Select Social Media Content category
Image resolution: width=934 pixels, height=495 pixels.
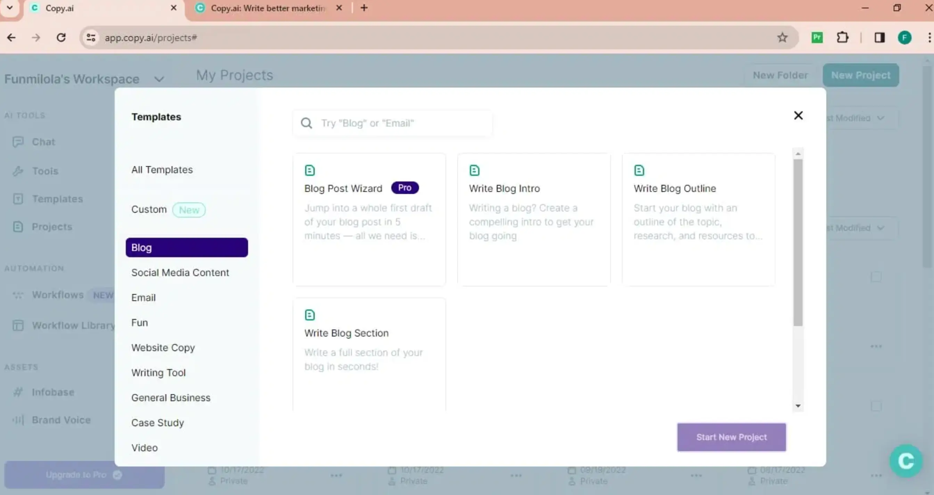(180, 272)
